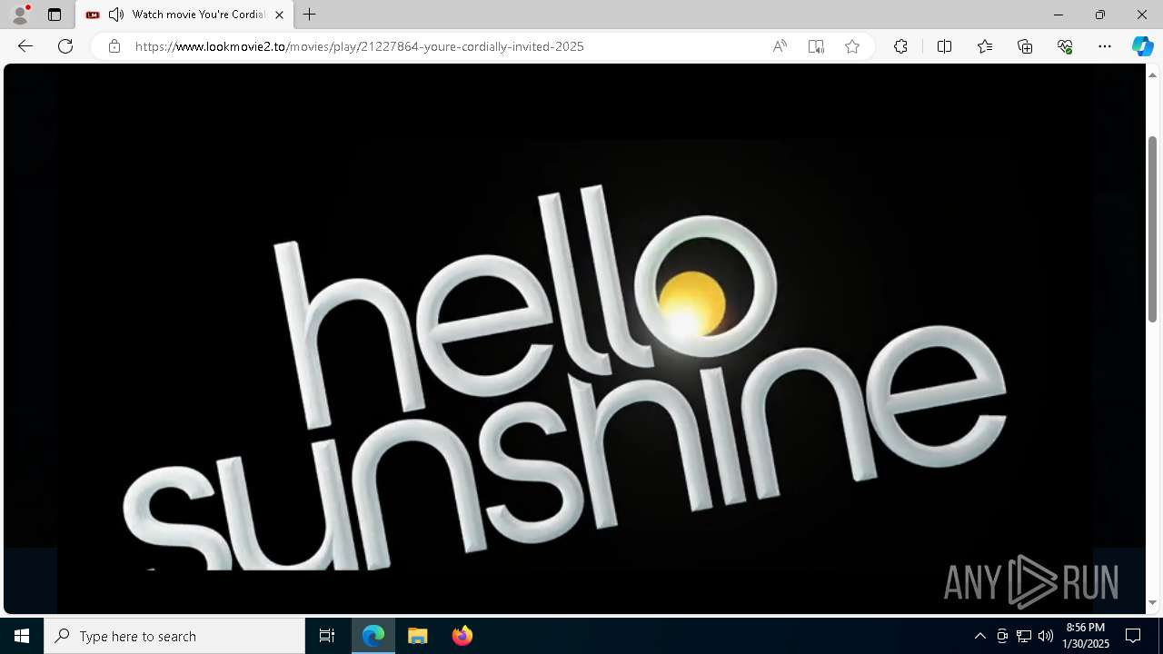The height and width of the screenshot is (654, 1163).
Task: Minimize the Edge window
Action: pos(1058,15)
